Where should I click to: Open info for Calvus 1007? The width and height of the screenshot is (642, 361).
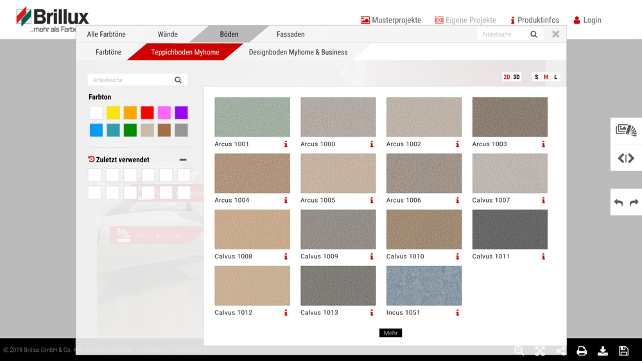(x=543, y=200)
